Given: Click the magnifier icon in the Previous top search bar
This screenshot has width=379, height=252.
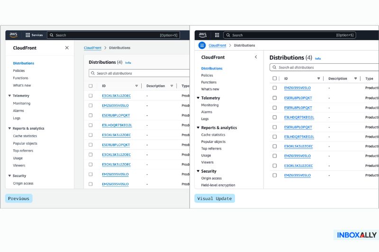Looking at the screenshot, I should pyautogui.click(x=52, y=35).
